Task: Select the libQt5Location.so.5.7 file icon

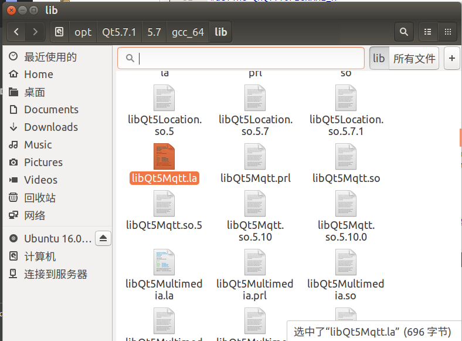Action: [255, 98]
